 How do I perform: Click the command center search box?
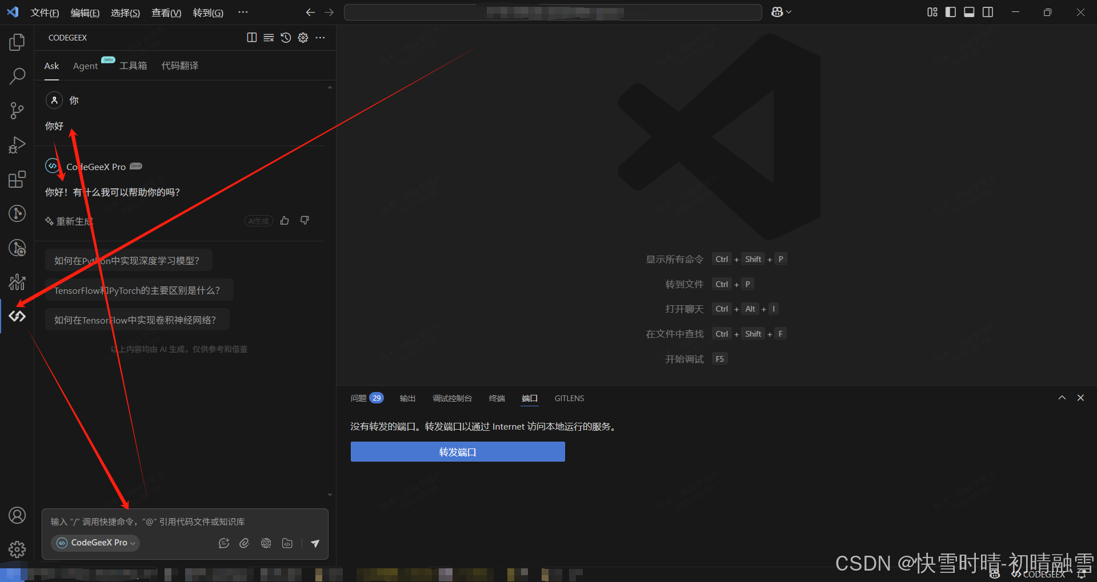[552, 12]
